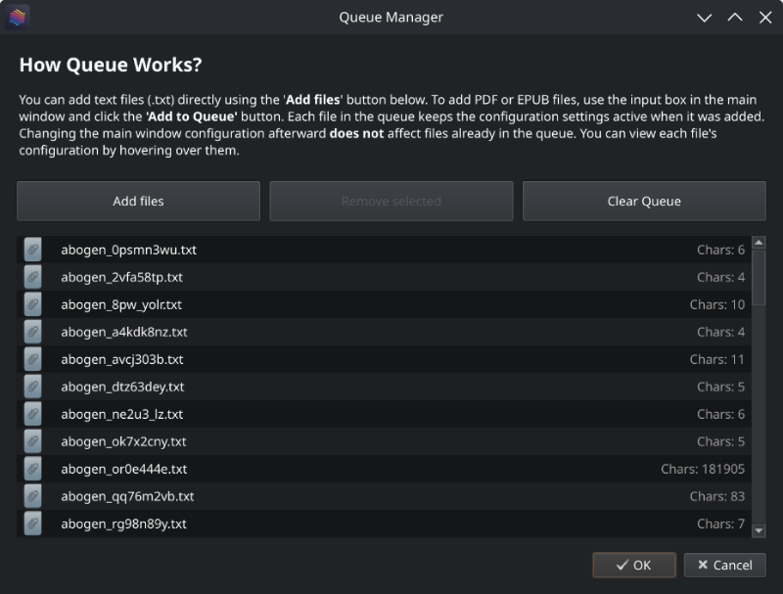Click the scrollbar up arrow of queue list

tap(759, 243)
